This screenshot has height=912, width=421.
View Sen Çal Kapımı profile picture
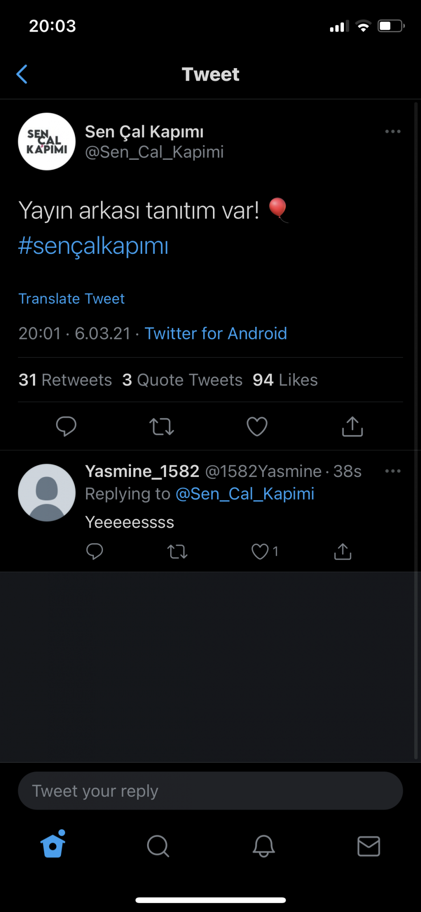(47, 142)
